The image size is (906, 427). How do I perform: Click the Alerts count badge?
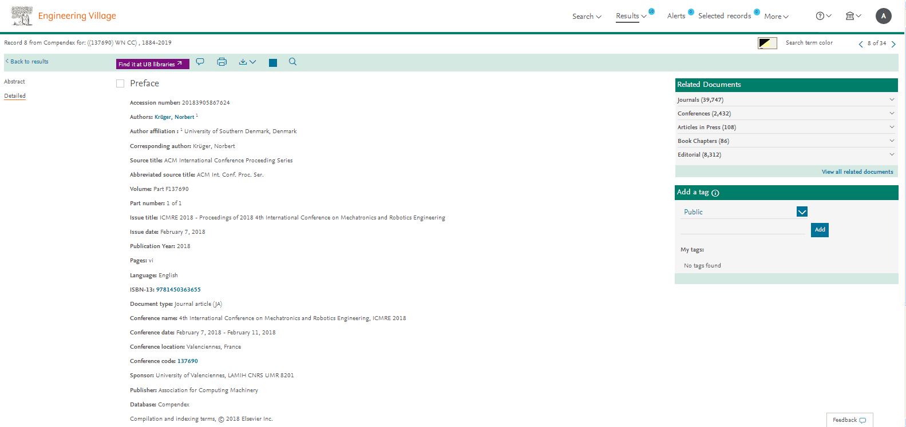pyautogui.click(x=691, y=11)
